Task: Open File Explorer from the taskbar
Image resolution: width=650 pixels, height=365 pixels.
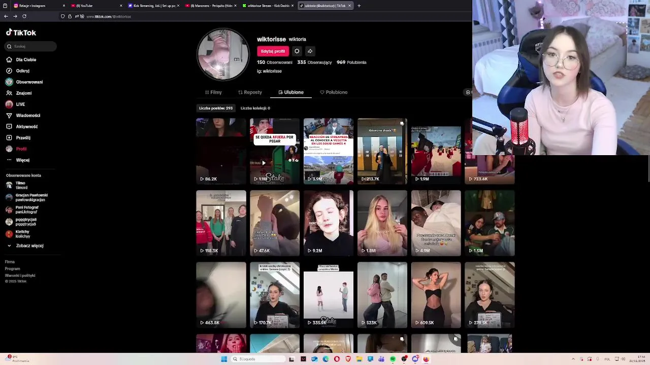Action: click(x=359, y=359)
